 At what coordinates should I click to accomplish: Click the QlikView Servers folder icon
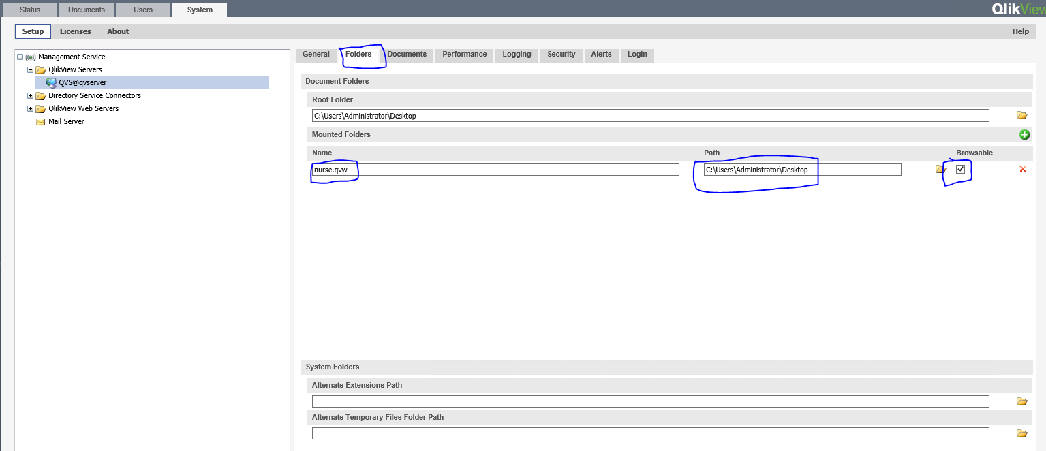pos(41,70)
